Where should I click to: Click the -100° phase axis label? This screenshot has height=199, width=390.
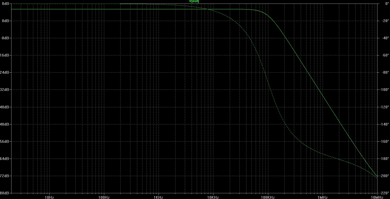pyautogui.click(x=384, y=90)
